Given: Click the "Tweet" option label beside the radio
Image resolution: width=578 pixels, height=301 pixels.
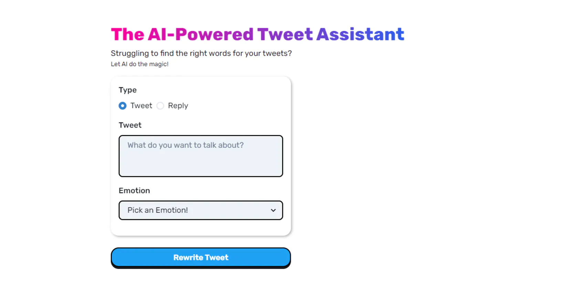Looking at the screenshot, I should 141,106.
